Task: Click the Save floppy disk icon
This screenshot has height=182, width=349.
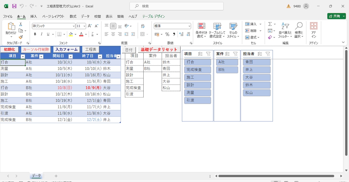Action: click(14, 6)
